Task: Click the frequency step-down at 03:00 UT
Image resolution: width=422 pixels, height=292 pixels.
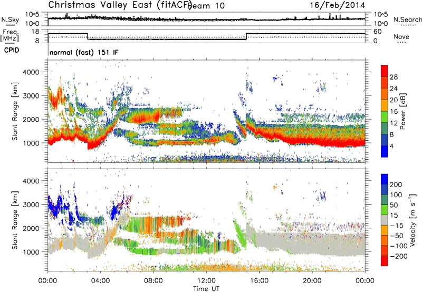Action: [x=88, y=36]
